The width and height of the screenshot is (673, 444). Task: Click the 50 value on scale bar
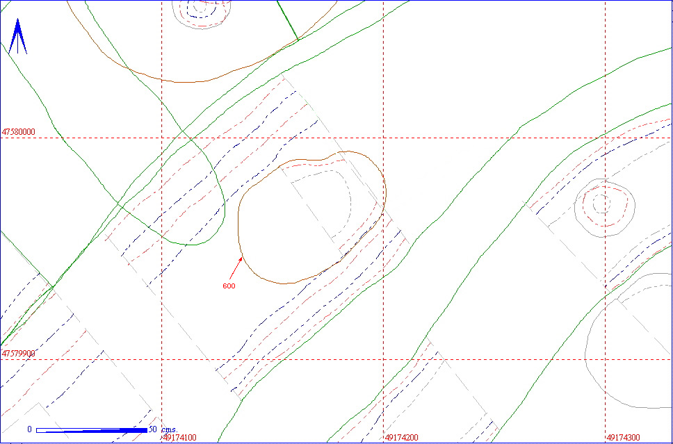(x=153, y=429)
